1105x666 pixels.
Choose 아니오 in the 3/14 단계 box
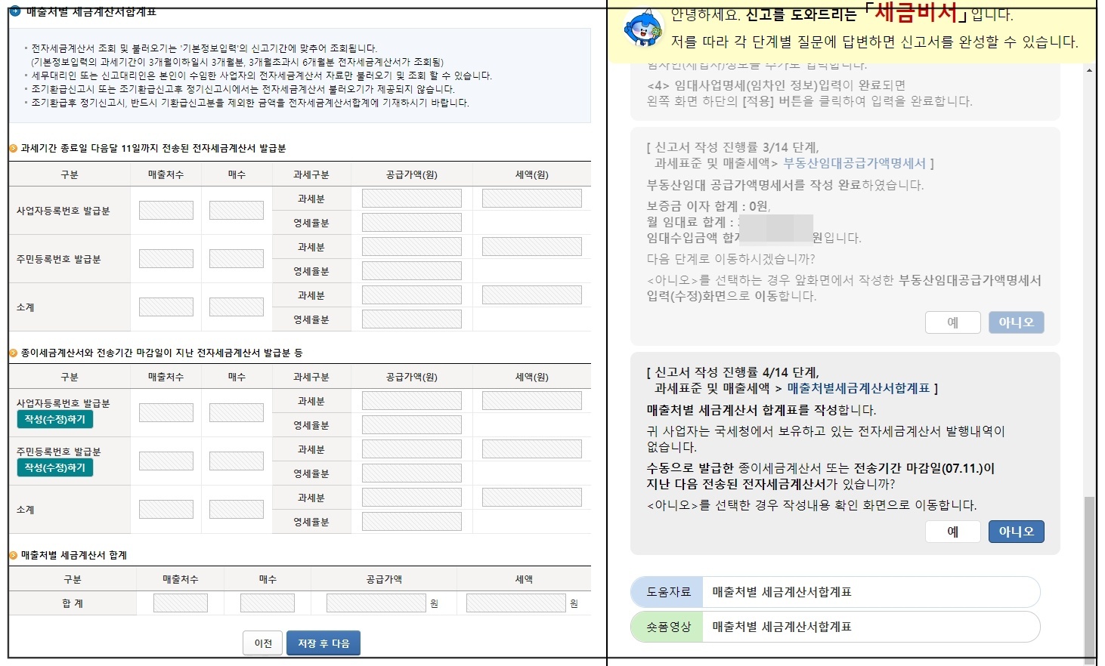(1017, 322)
